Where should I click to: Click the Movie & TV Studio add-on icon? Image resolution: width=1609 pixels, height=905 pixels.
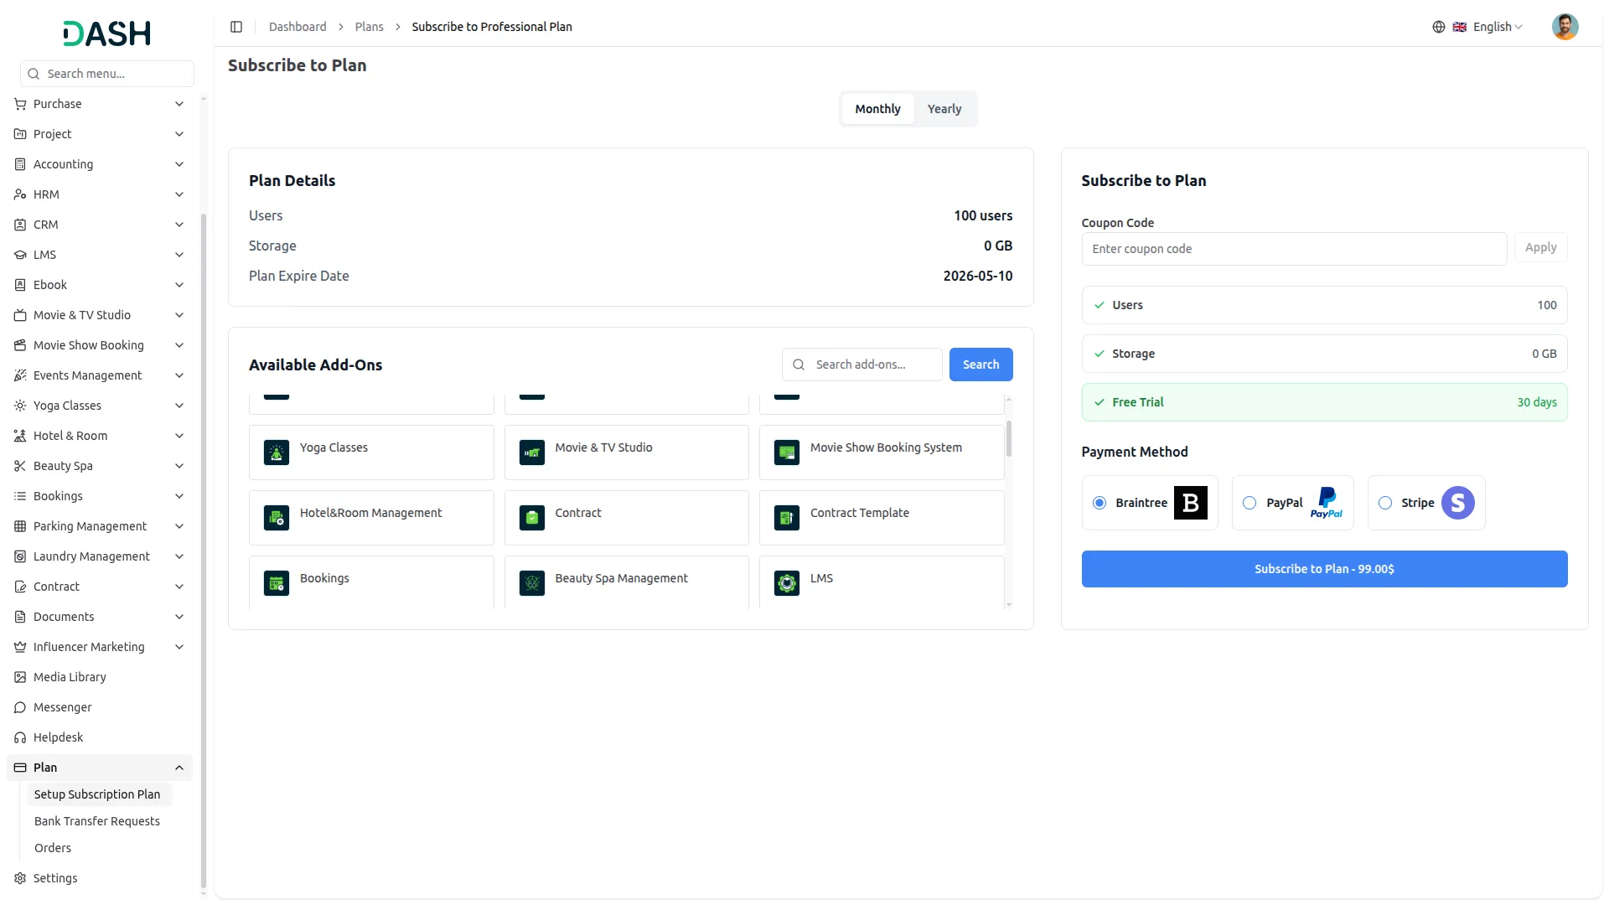click(x=532, y=452)
